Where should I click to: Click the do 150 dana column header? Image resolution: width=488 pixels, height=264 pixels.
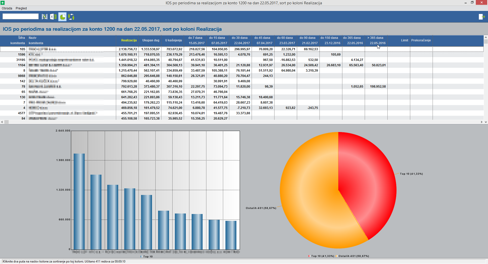(x=331, y=40)
